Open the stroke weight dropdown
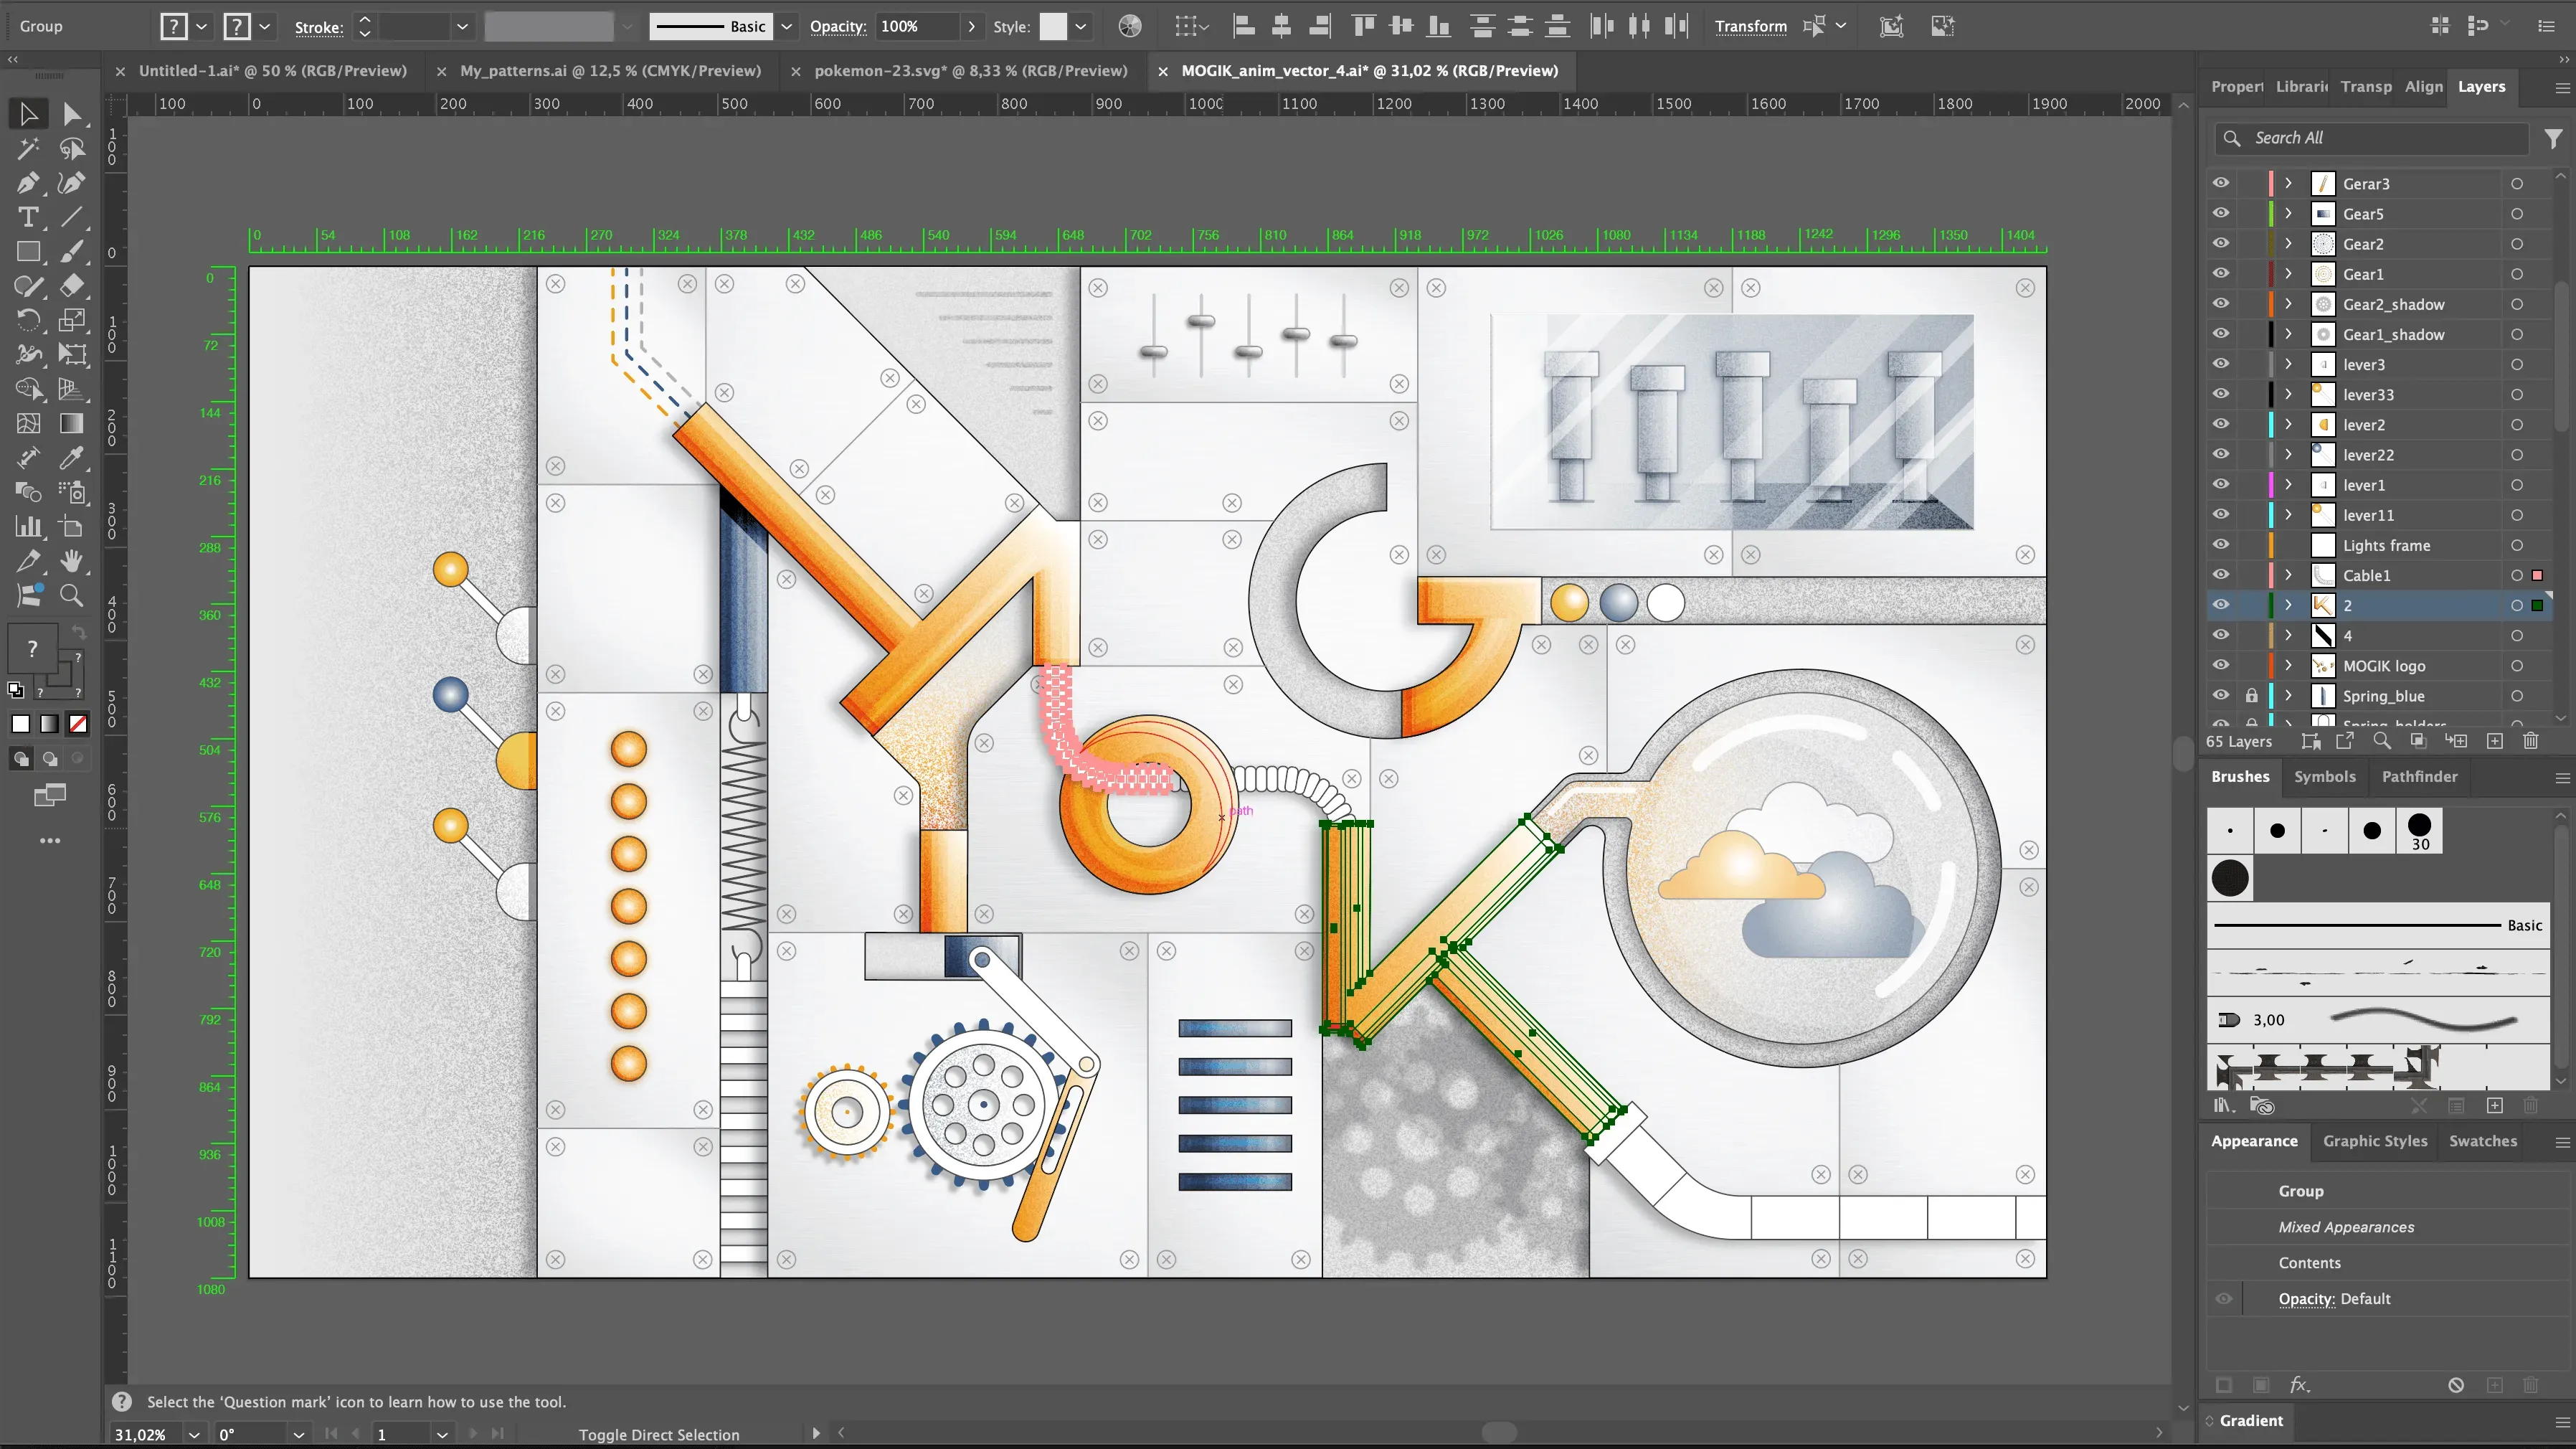 point(462,26)
